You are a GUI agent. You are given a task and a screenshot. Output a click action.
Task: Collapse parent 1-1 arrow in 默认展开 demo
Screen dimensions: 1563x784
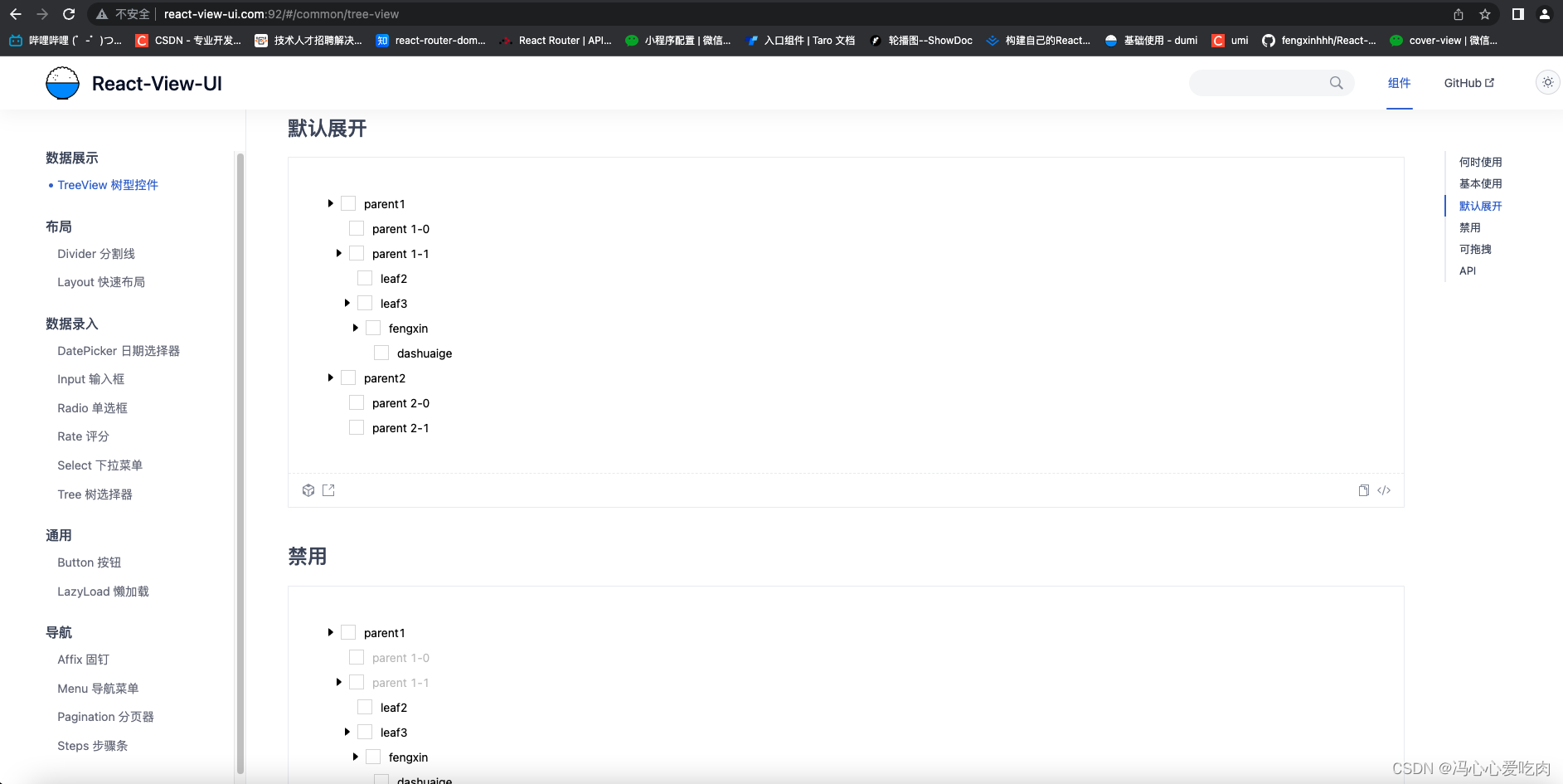pos(338,253)
